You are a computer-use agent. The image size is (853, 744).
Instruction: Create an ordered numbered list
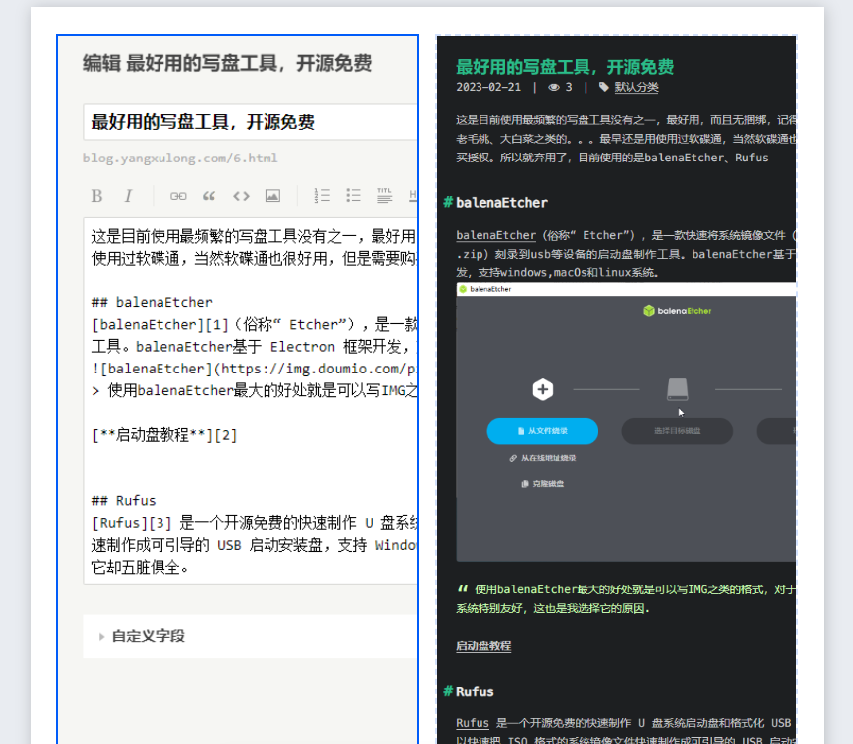322,196
